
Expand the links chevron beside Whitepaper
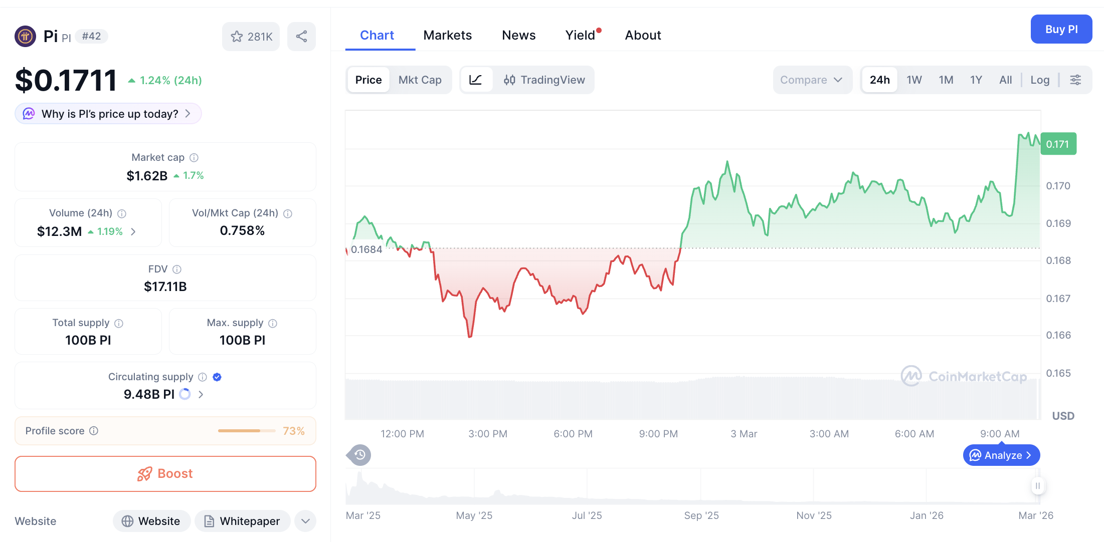[x=305, y=521]
